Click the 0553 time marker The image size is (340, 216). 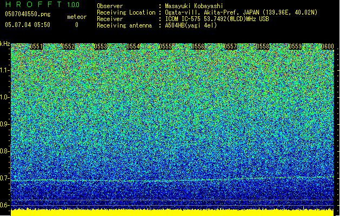click(101, 46)
